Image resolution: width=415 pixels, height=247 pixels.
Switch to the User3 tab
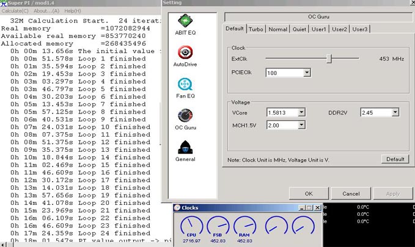click(359, 29)
